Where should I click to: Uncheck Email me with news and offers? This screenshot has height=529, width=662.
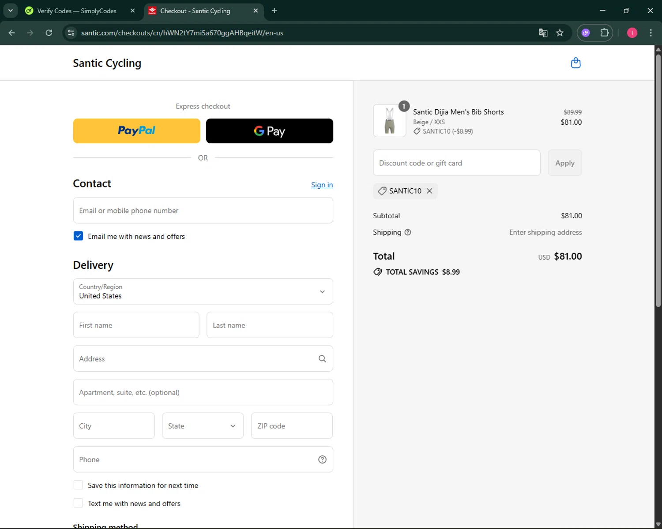78,236
